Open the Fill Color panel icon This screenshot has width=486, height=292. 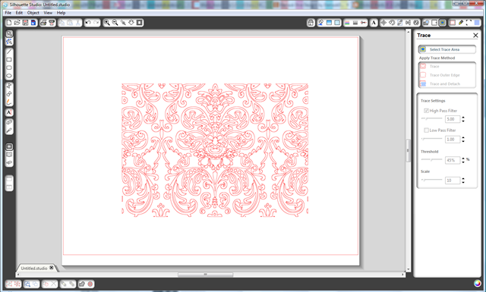click(x=320, y=23)
